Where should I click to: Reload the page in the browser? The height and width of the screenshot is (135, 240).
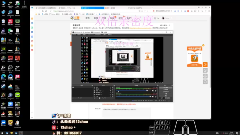(43, 11)
